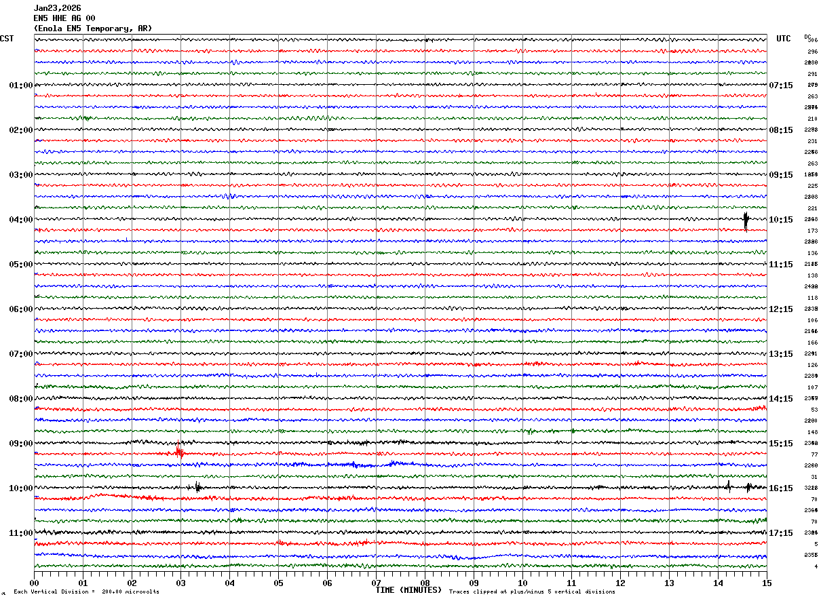Click the station name (Enola EN5 Temporary, AR)
The height and width of the screenshot is (601, 821).
(93, 28)
